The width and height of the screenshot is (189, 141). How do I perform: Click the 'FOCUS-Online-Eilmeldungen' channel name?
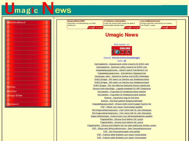126,58
